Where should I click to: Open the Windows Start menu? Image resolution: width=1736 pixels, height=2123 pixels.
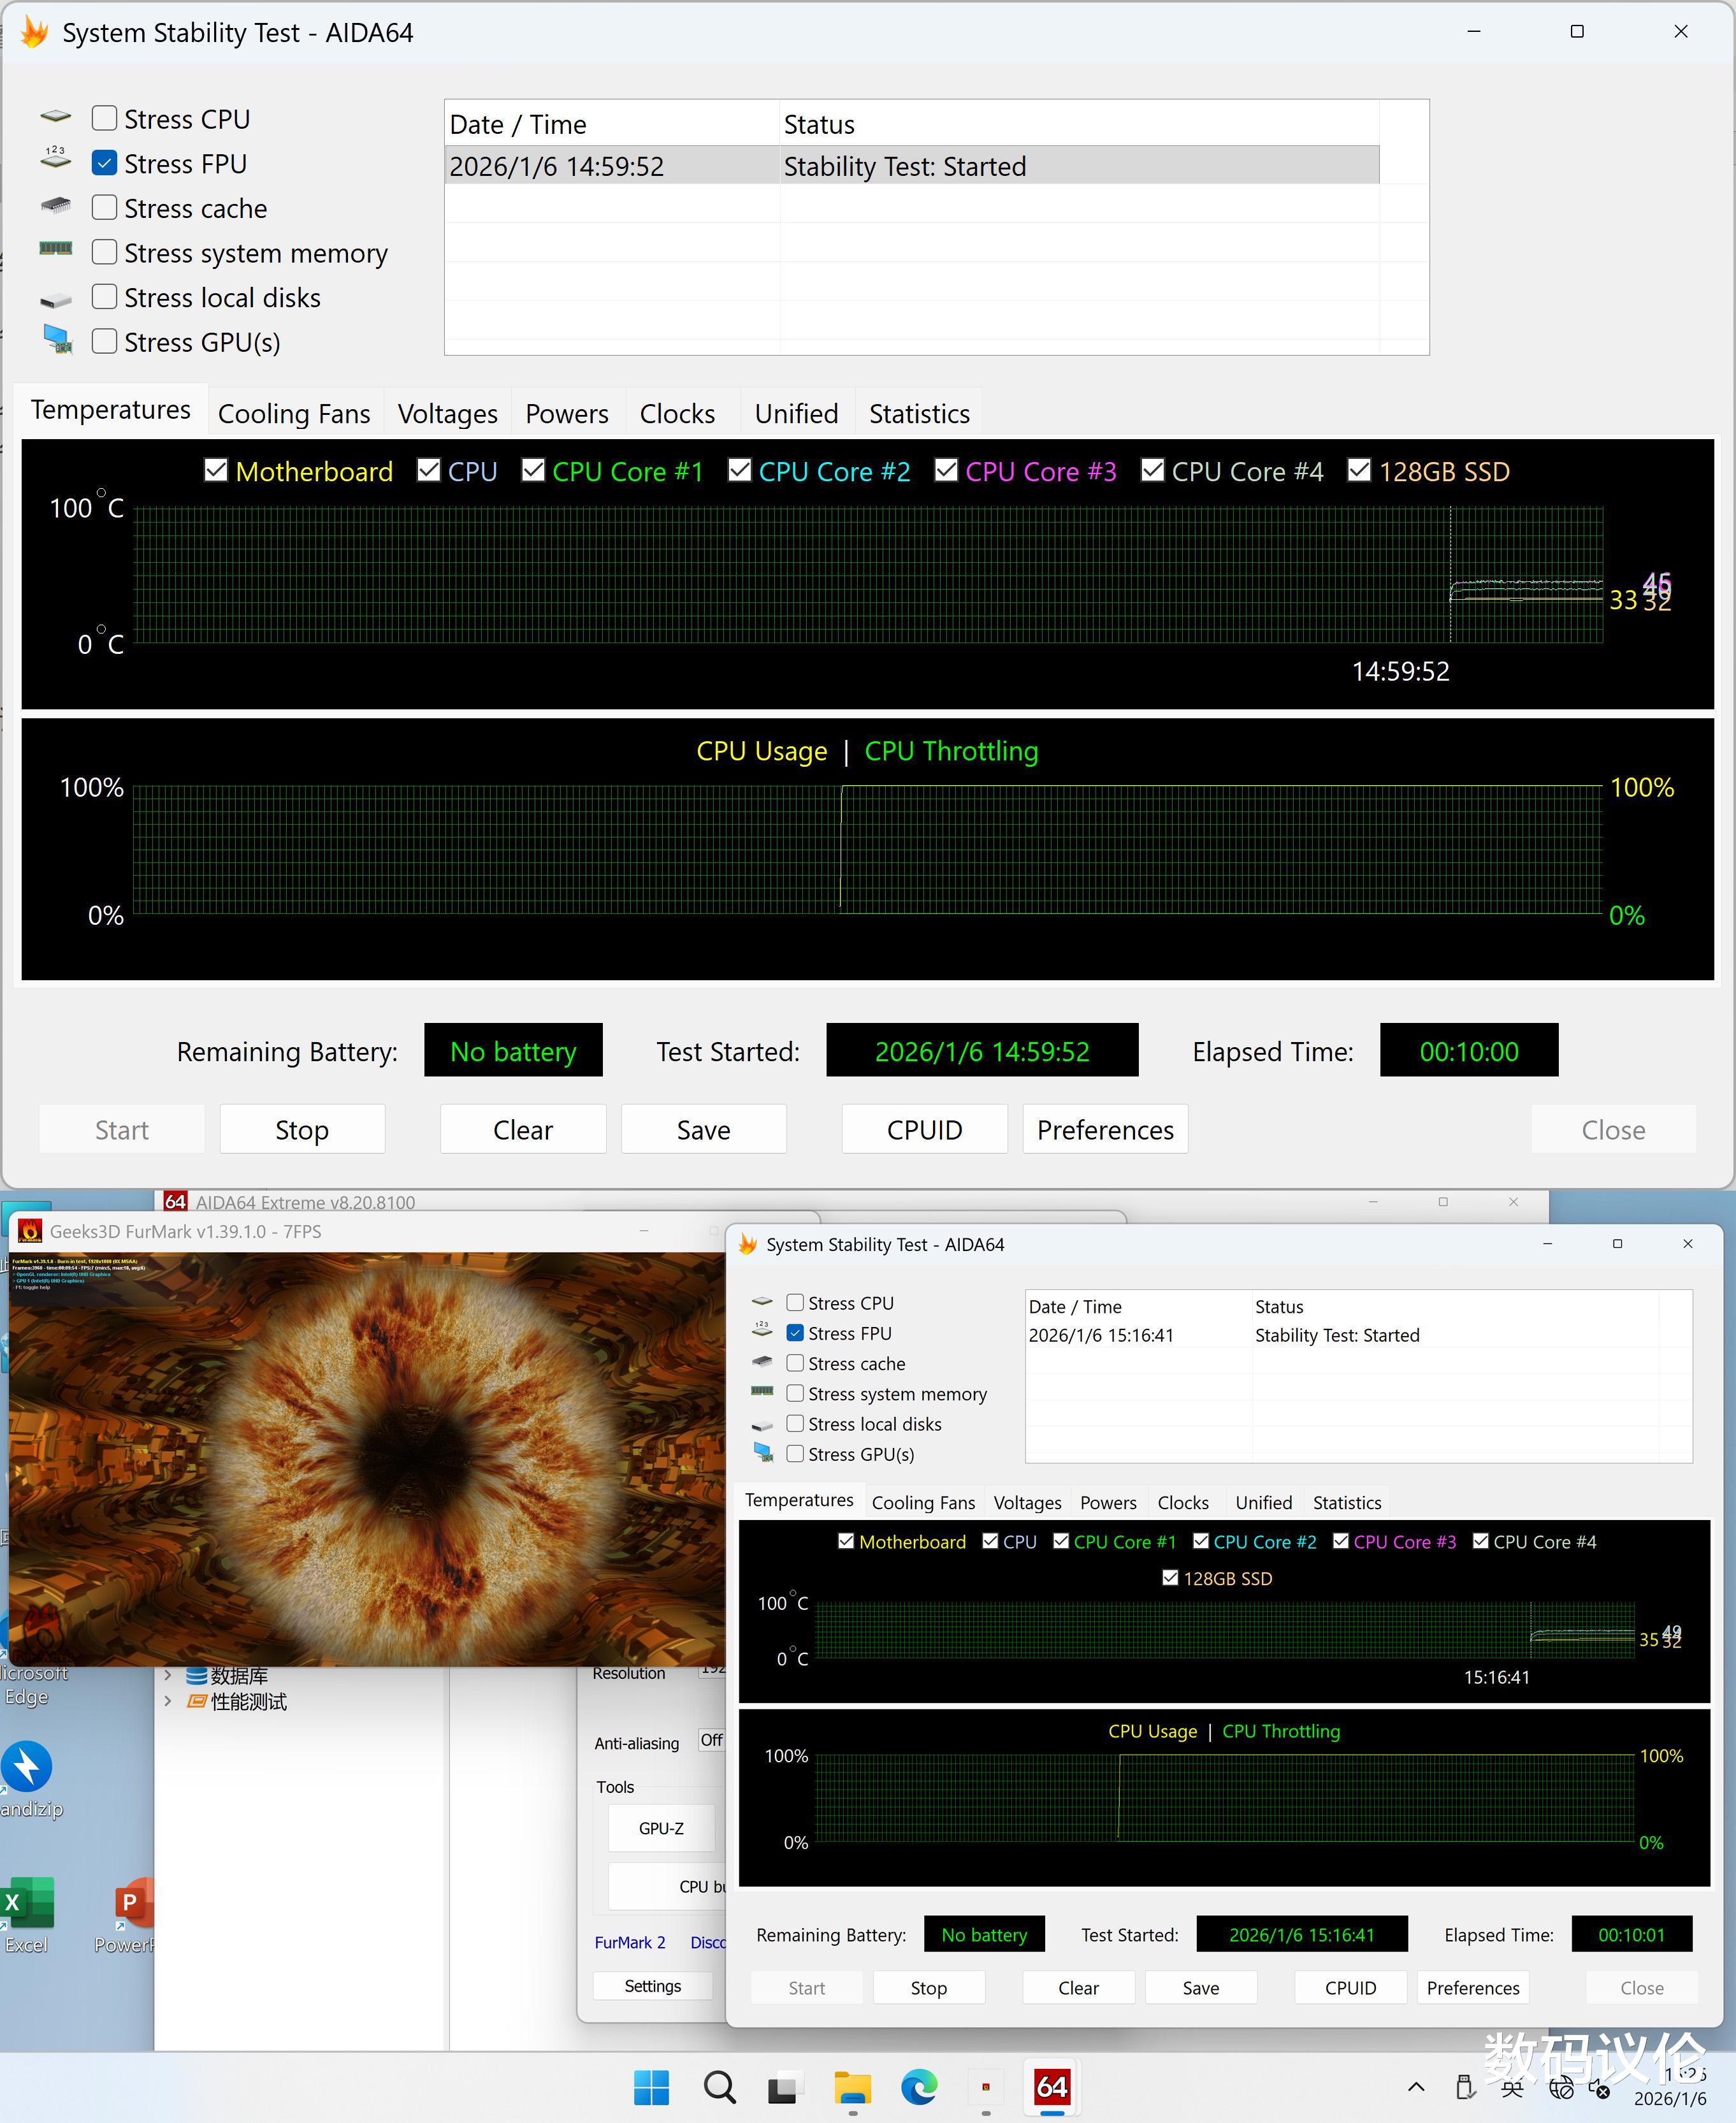click(651, 2087)
